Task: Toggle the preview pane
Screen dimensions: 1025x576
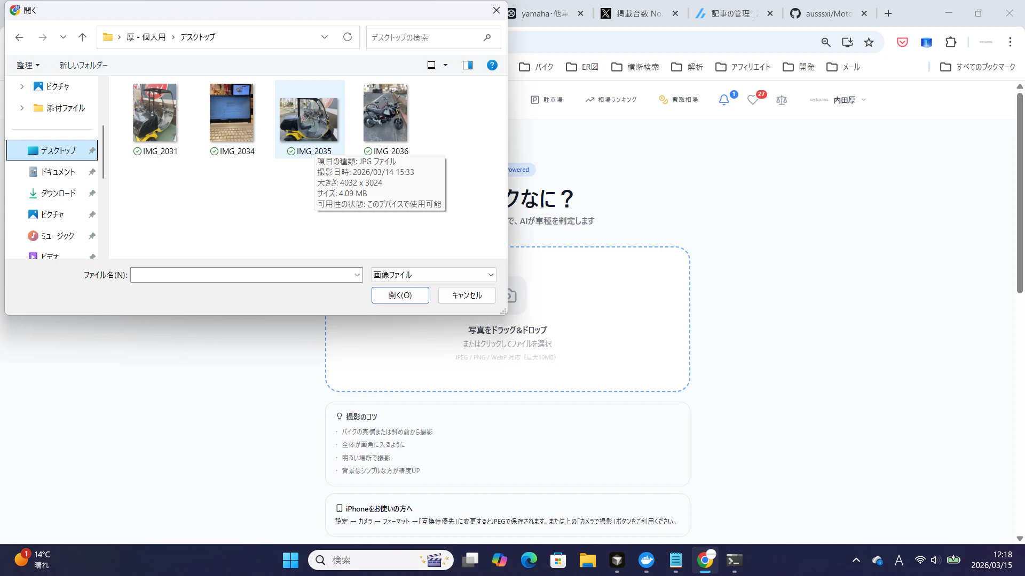Action: 468,65
